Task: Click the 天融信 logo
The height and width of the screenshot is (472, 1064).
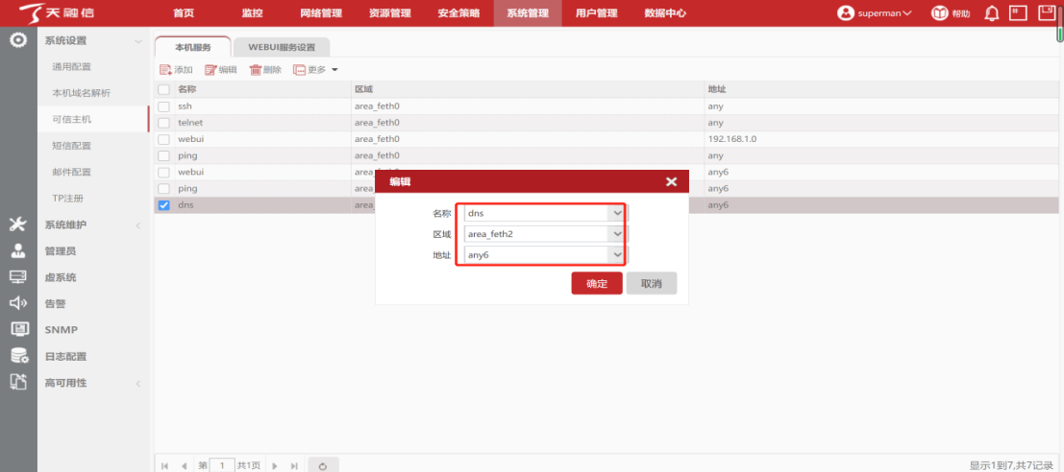Action: 56,12
